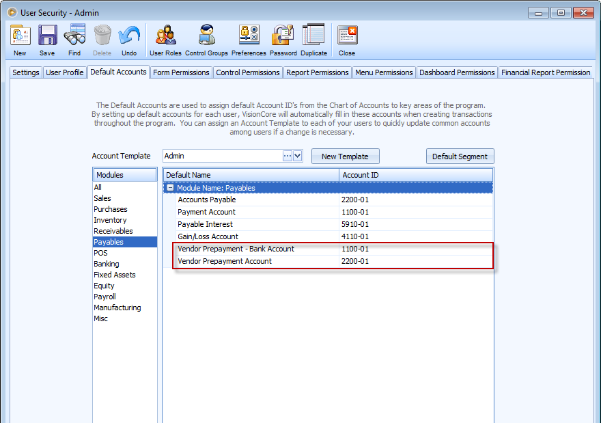
Task: Click the New toolbar icon
Action: tap(20, 40)
